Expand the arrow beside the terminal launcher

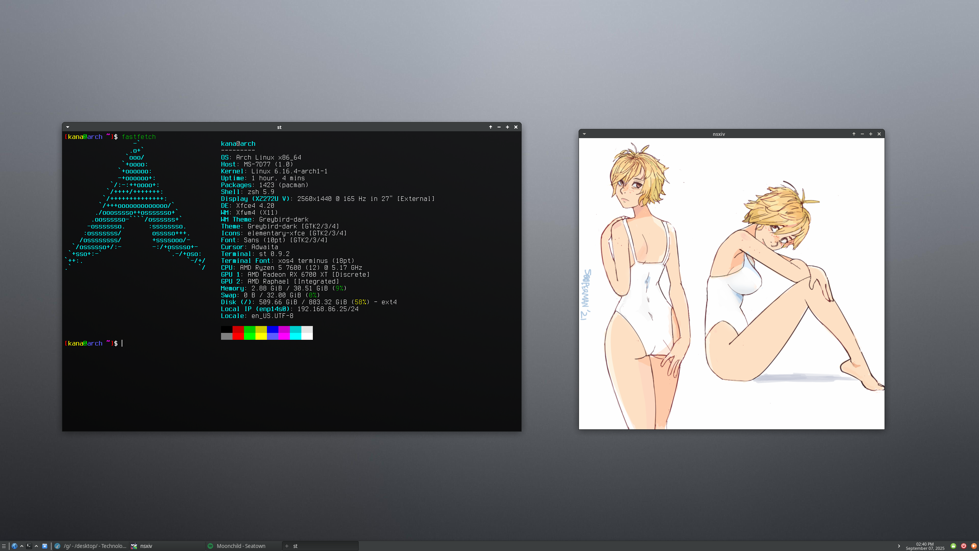coord(36,546)
